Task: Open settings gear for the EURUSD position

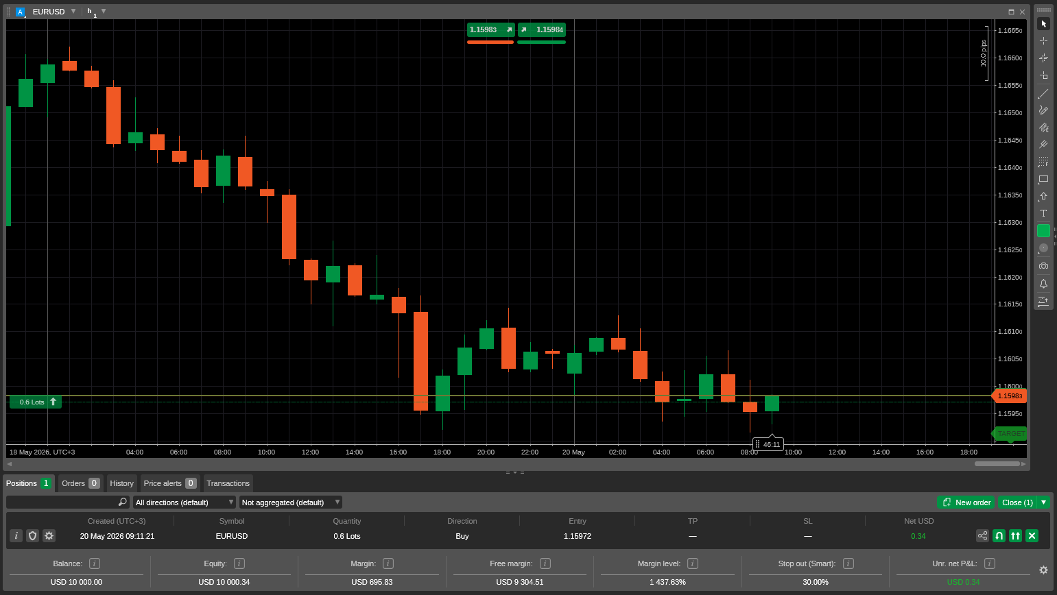Action: [x=49, y=536]
